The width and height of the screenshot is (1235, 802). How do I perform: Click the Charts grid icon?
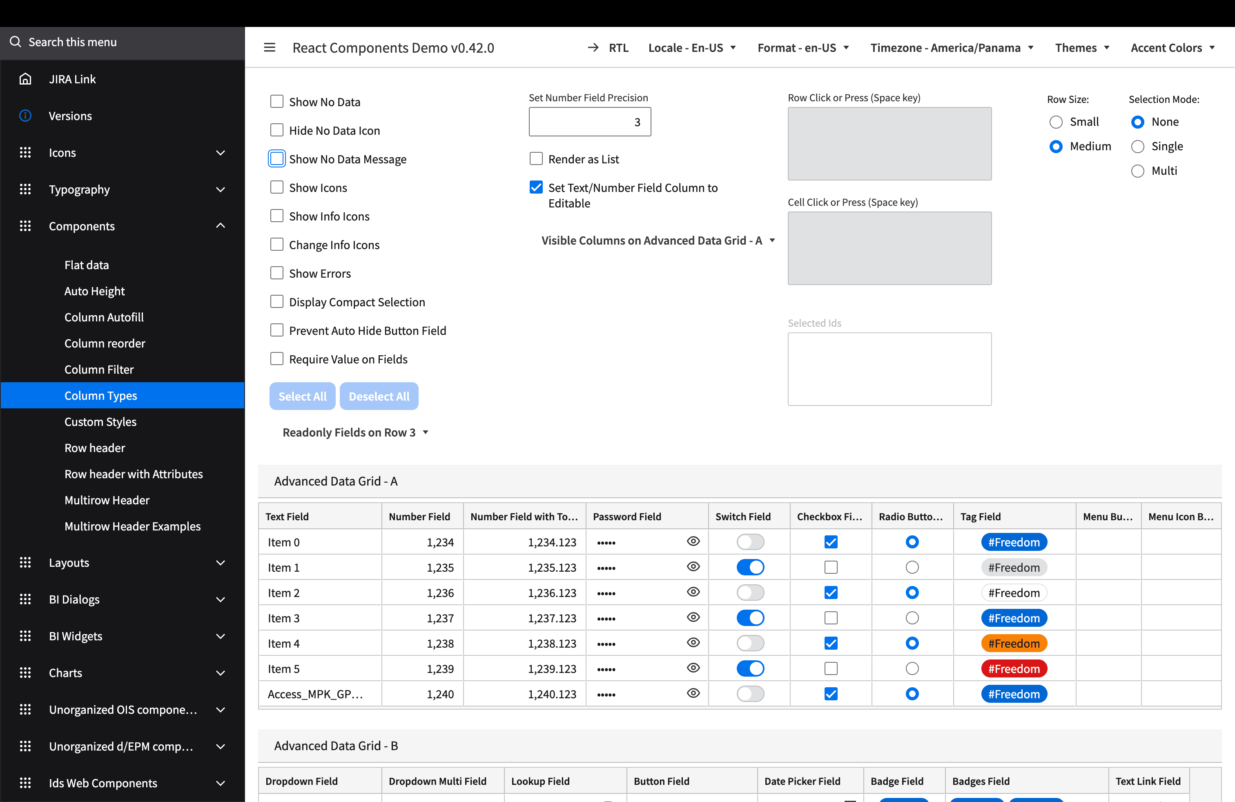pyautogui.click(x=25, y=673)
